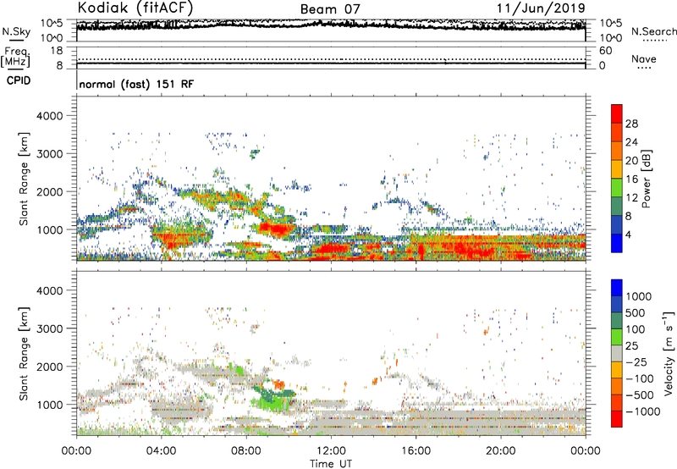Click the "2000" tick of the velocity panel
Screen dimensions: 677x469
click(49, 367)
